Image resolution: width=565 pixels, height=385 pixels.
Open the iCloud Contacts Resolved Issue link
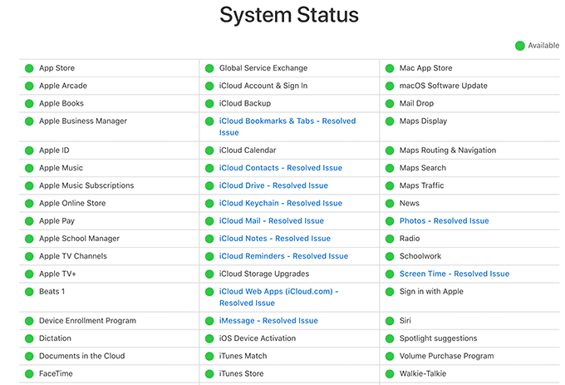280,168
